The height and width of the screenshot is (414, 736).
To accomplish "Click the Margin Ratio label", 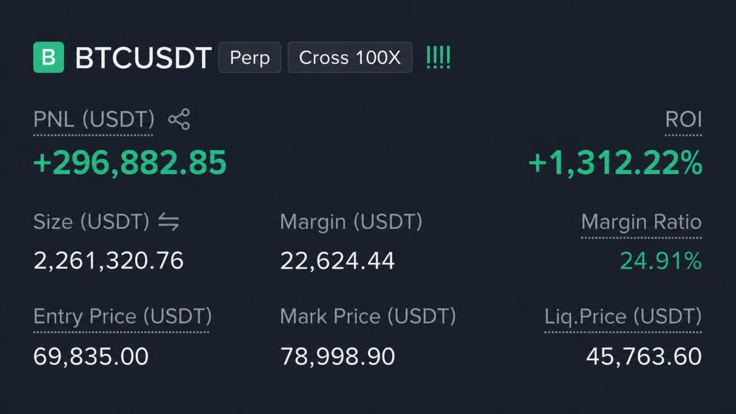I will coord(642,222).
